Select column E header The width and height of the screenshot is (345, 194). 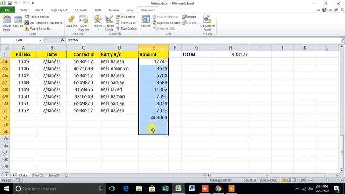(153, 48)
